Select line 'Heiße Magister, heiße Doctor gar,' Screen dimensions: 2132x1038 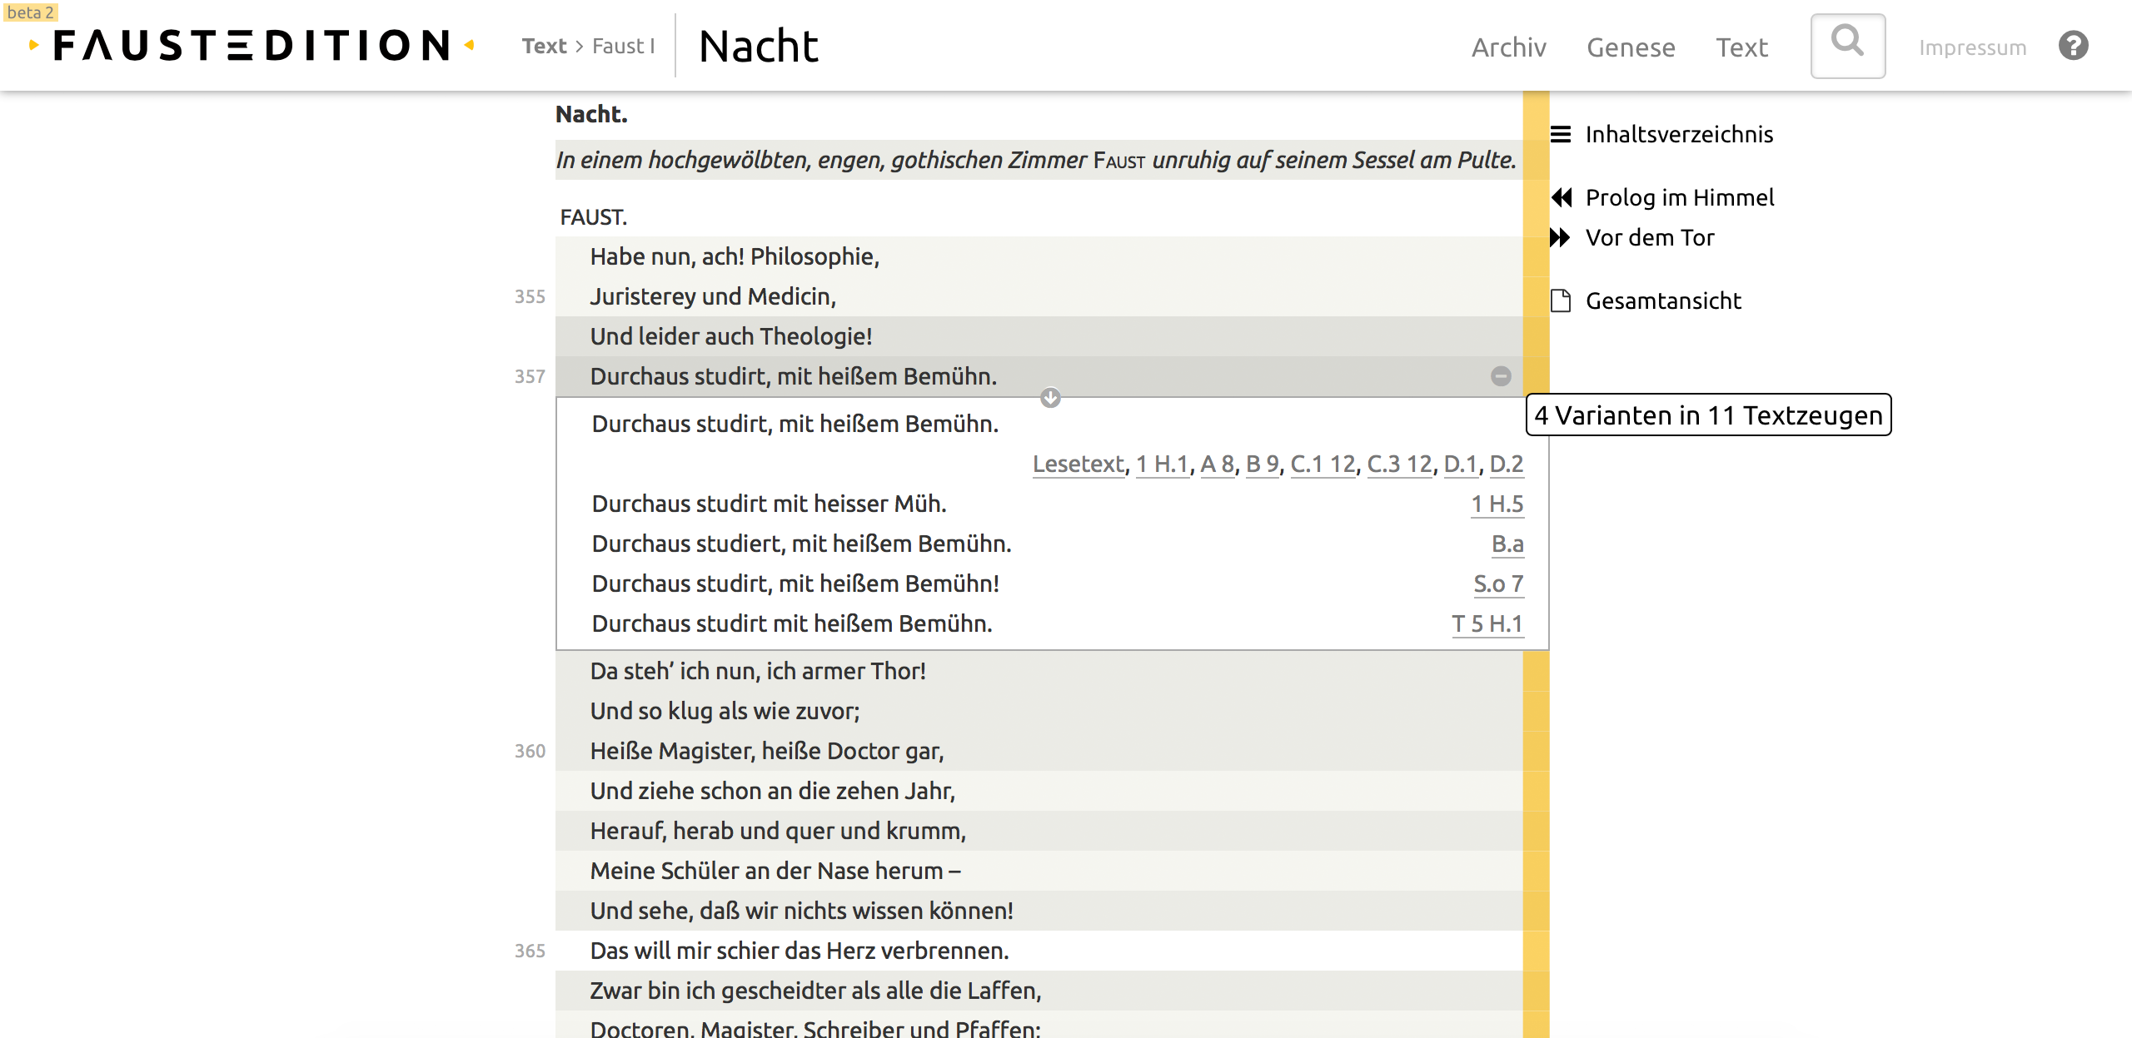click(x=1039, y=751)
